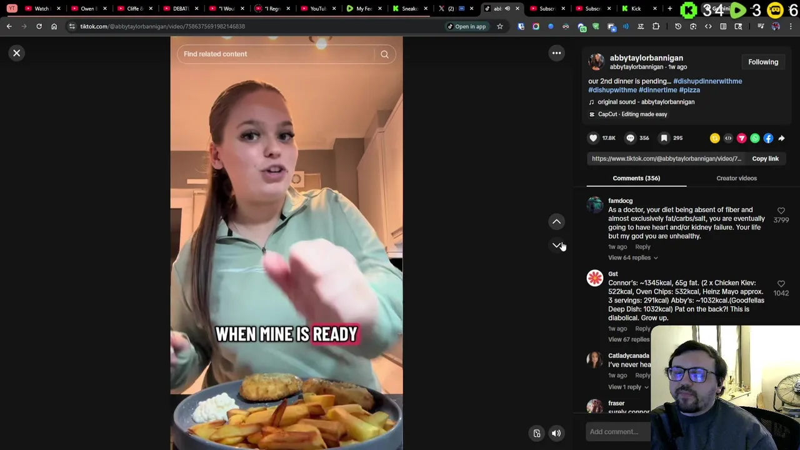
Task: Get embed code with the embed icon
Action: 728,138
